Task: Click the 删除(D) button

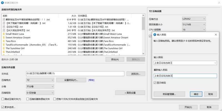Action: (x=136, y=60)
